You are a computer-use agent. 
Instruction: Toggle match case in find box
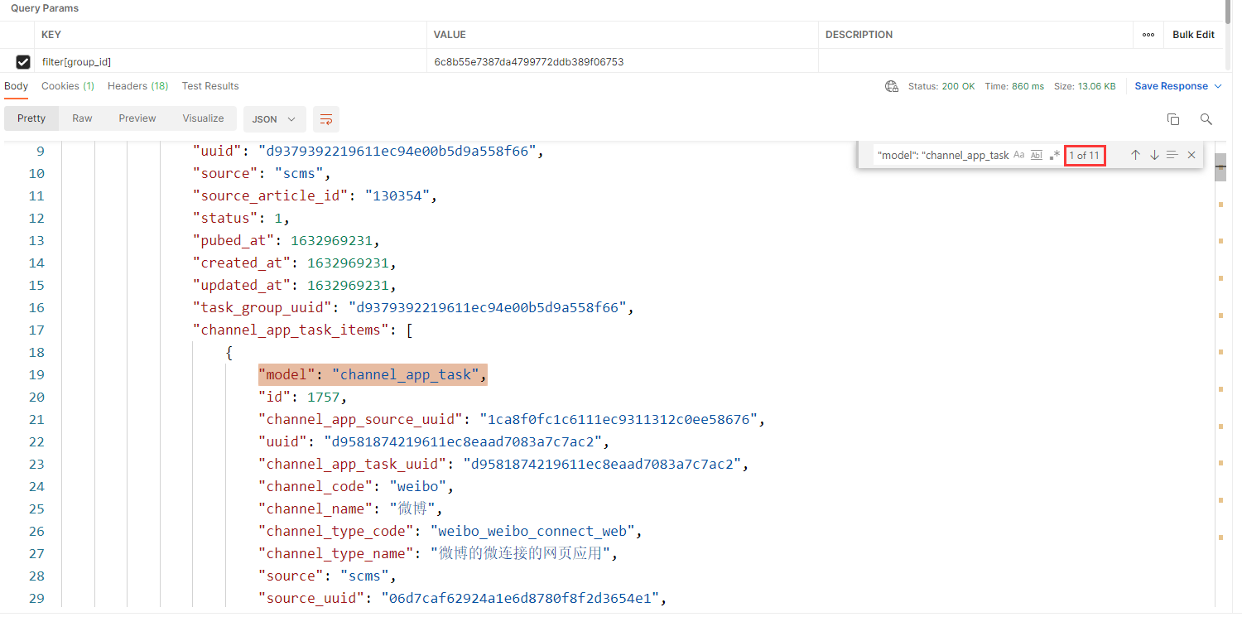coord(1019,155)
